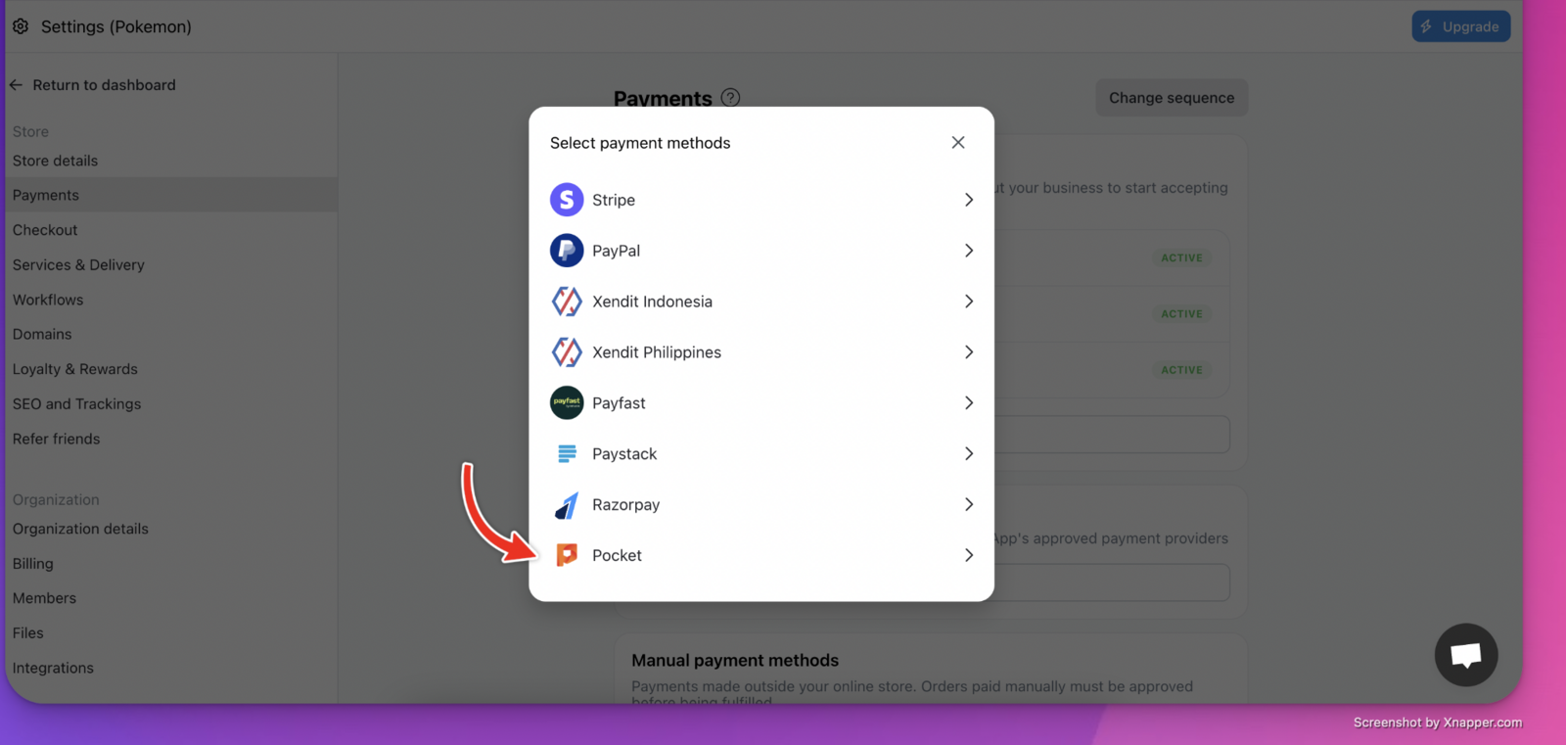Expand the Razorpay chevron arrow

[x=969, y=505]
